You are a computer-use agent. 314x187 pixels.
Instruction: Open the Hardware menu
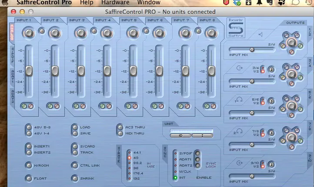[115, 3]
